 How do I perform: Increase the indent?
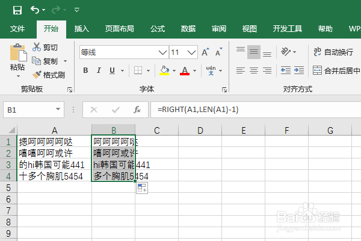[x=299, y=70]
